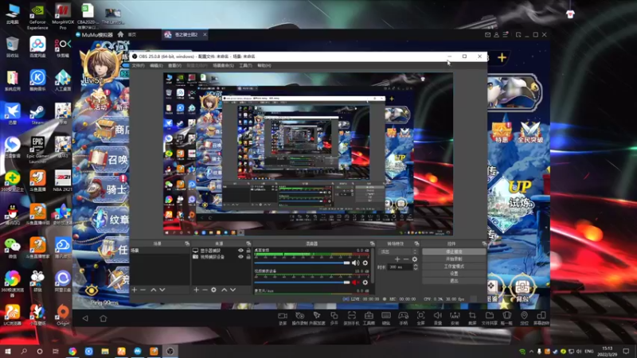The image size is (637, 358).
Task: Click the GeForce Experience desktop icon
Action: (37, 17)
